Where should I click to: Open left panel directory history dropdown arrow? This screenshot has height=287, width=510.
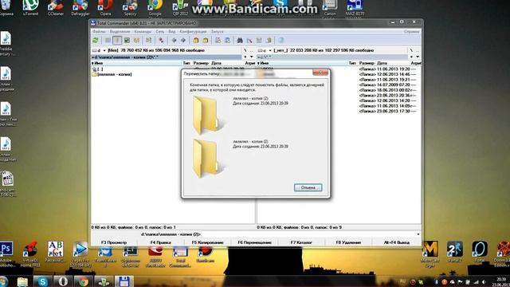[x=252, y=57]
